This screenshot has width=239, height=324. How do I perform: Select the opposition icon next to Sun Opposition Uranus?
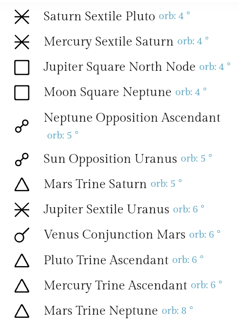(22, 159)
